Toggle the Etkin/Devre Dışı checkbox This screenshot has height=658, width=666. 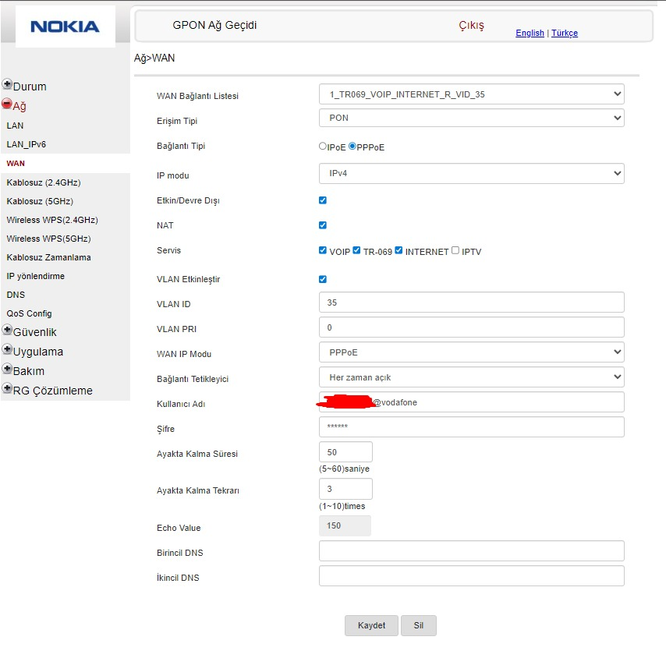tap(323, 200)
